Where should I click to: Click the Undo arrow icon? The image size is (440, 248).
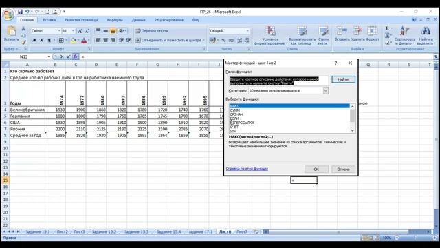pyautogui.click(x=27, y=12)
